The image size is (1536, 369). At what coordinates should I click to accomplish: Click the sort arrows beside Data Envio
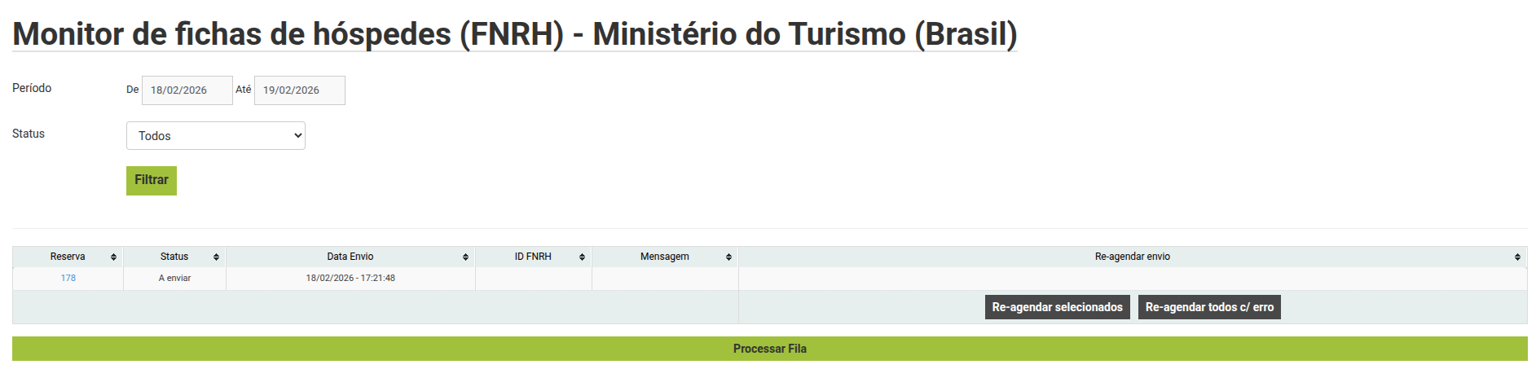tap(465, 257)
